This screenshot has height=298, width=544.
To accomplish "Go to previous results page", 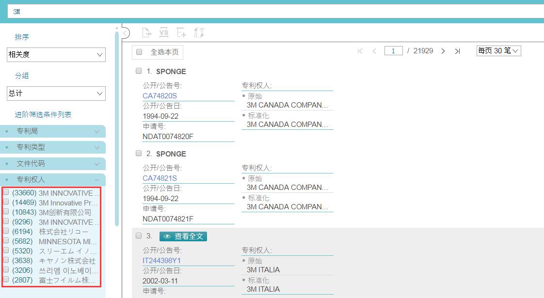I will 374,51.
